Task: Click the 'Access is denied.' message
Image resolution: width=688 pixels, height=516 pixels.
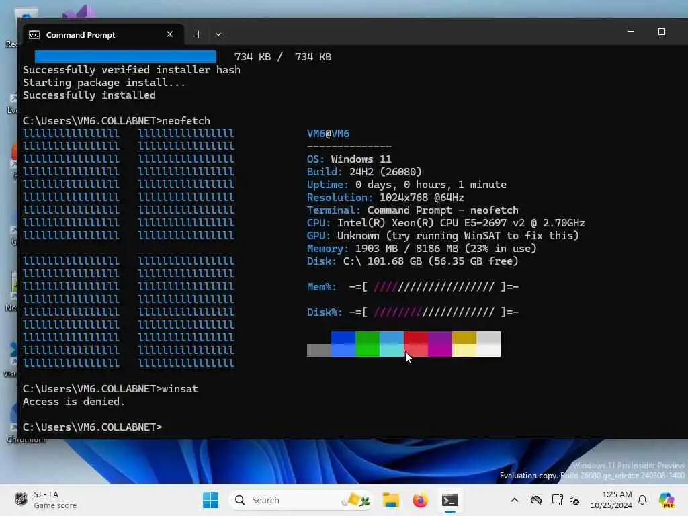Action: (74, 402)
